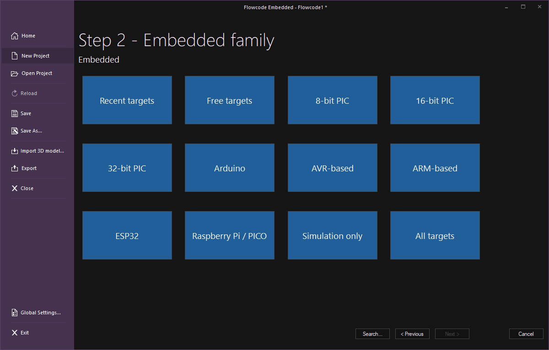This screenshot has height=350, width=549.
Task: Open the Raspberry Pi / PICO family
Action: 230,235
